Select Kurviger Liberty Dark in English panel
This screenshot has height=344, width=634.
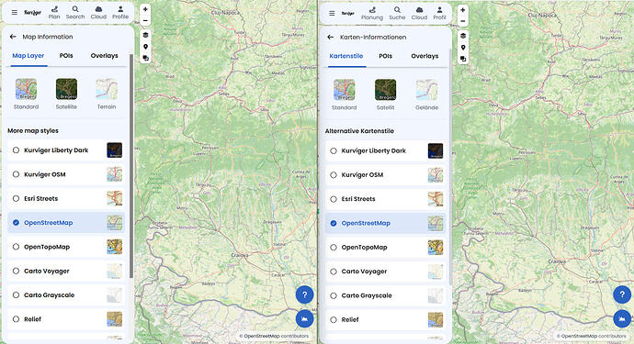[x=66, y=150]
